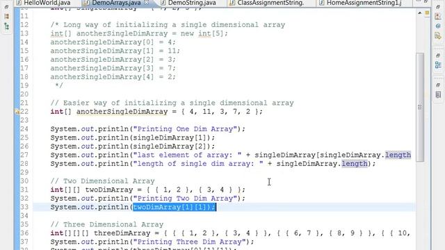This screenshot has height=250, width=445.
Task: Click "Printing Three Dim Array" string on line 37
Action: (x=189, y=242)
